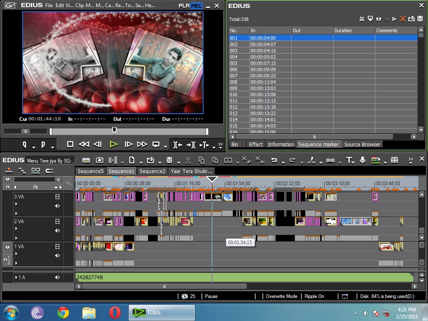Delete selected sequence marker with orange X
Viewport: 428px width, 321px height.
[x=403, y=19]
